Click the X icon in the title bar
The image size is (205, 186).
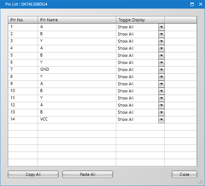click(x=201, y=4)
